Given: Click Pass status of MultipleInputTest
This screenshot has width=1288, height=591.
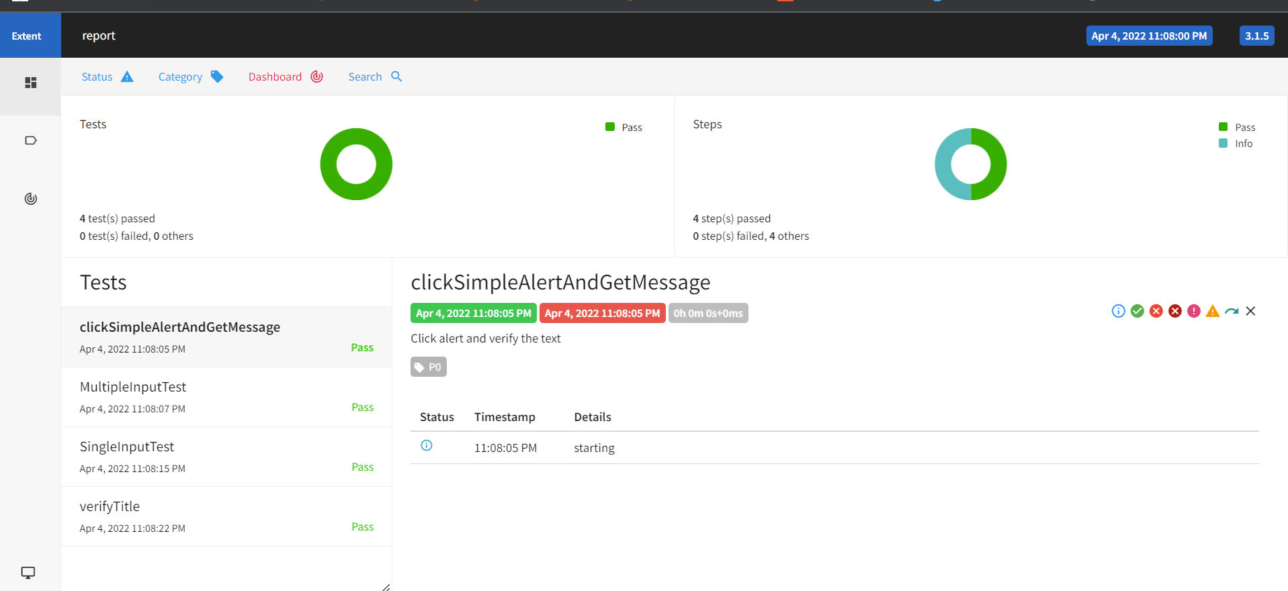Looking at the screenshot, I should (362, 407).
